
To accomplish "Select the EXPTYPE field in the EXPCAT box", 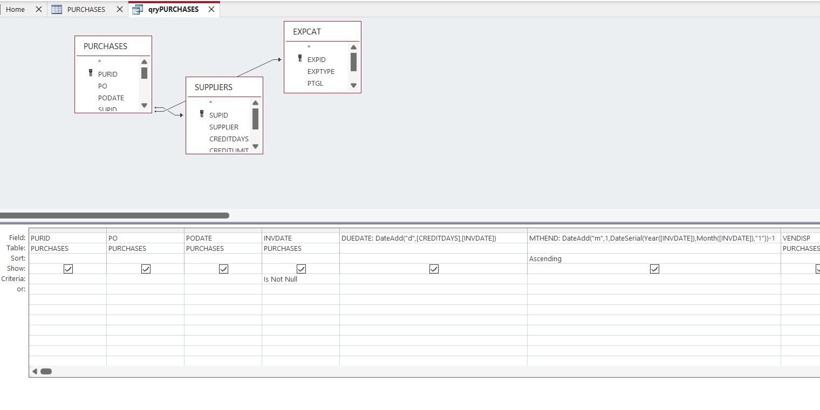I will click(x=321, y=71).
